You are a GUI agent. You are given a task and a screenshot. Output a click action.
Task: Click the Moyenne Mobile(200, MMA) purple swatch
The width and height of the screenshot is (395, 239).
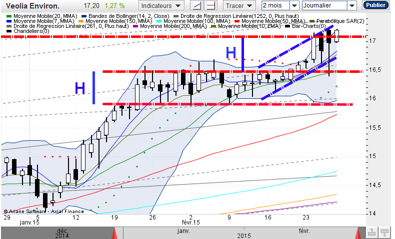pyautogui.click(x=135, y=26)
